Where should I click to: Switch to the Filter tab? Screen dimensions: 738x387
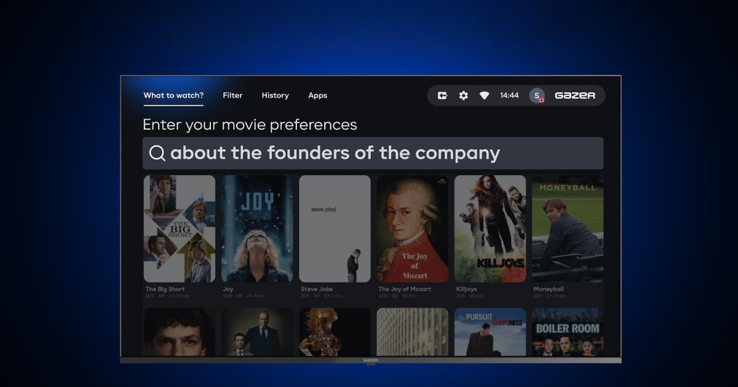pos(232,96)
